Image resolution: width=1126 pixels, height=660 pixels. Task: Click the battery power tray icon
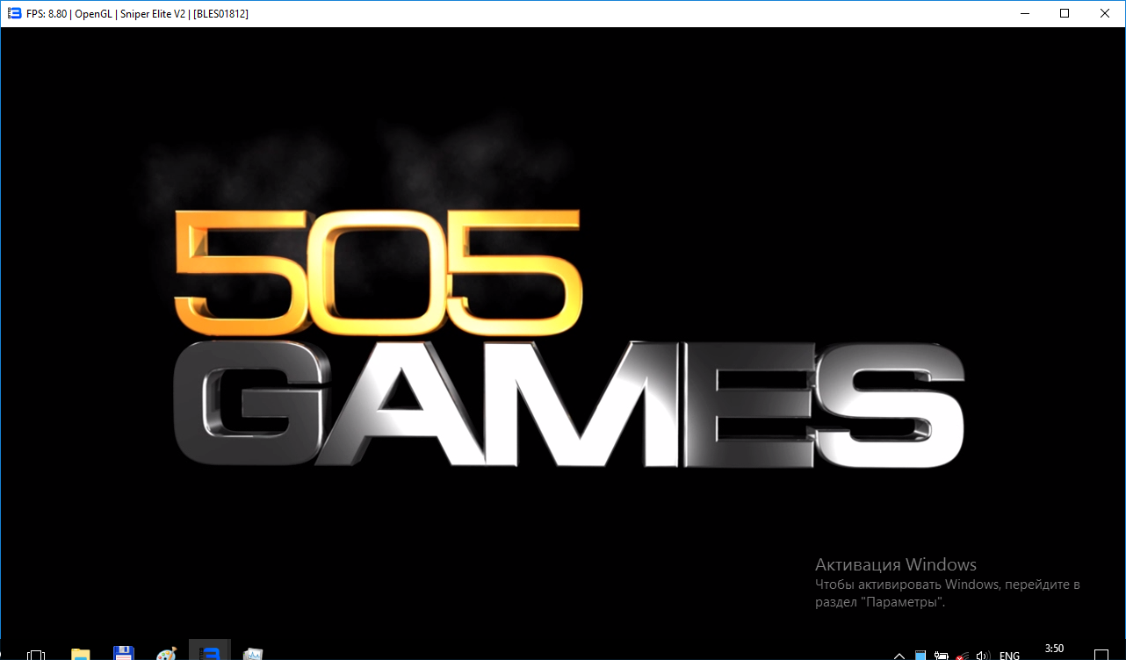941,655
